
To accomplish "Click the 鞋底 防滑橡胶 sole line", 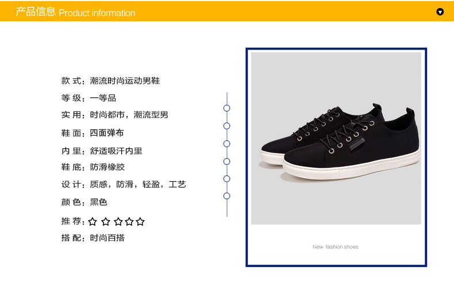I will (x=93, y=167).
